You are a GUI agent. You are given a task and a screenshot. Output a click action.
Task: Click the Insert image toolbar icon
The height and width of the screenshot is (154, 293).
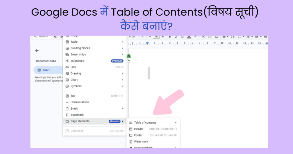[216, 37]
